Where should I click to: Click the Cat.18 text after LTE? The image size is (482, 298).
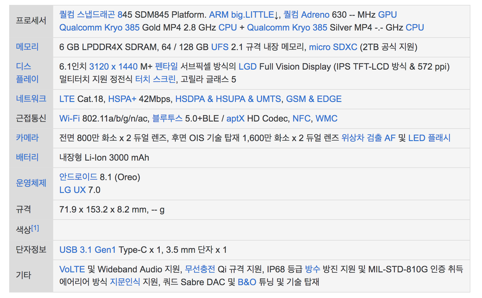coord(90,99)
